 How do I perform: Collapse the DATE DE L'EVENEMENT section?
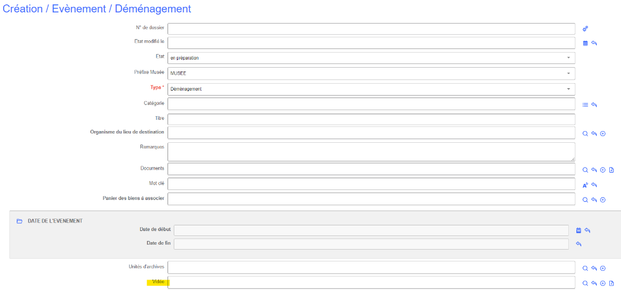[19, 221]
